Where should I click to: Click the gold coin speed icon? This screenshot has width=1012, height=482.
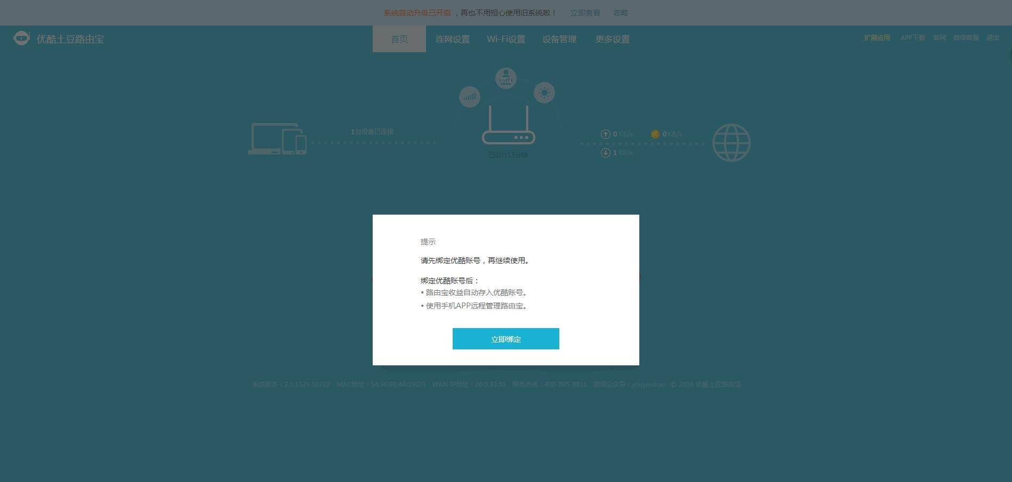[655, 134]
